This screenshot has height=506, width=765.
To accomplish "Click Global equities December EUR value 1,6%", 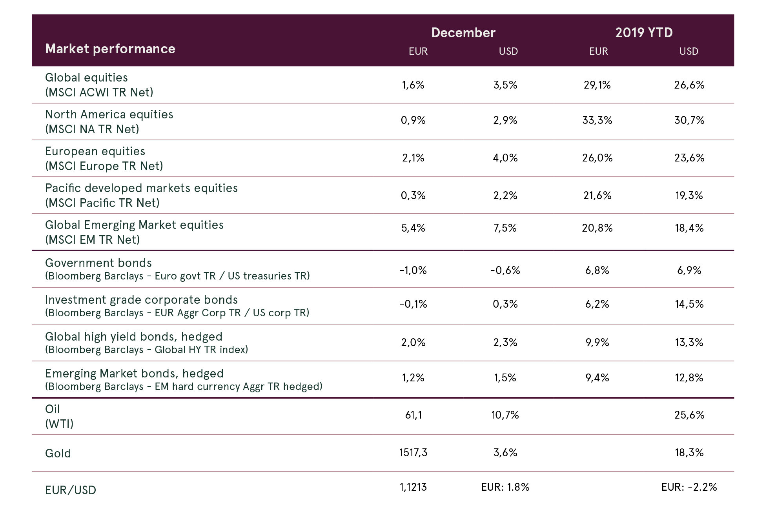I will click(413, 85).
